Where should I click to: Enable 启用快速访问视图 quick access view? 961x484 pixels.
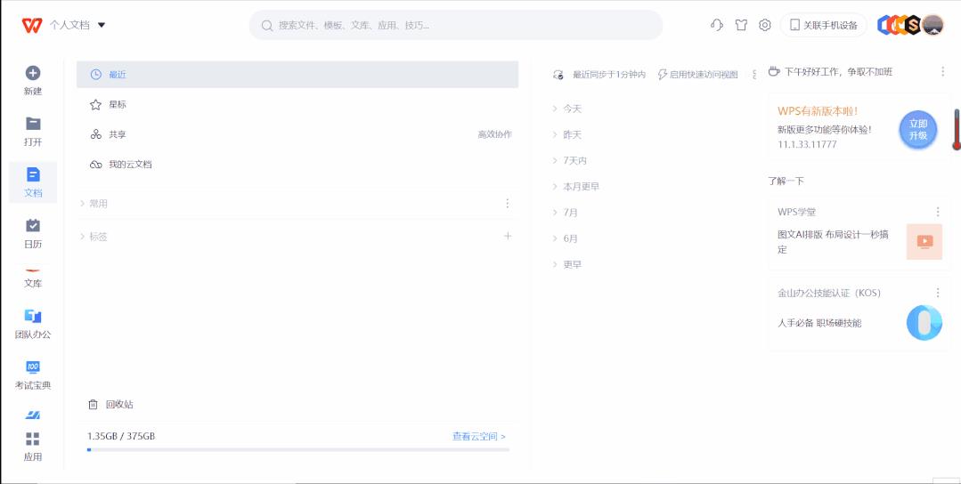point(697,75)
